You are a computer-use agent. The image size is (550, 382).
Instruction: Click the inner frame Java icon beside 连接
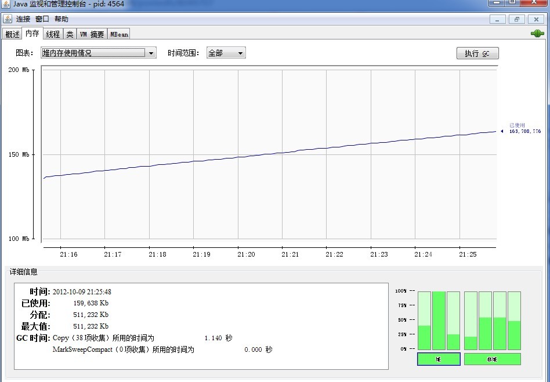click(x=8, y=19)
